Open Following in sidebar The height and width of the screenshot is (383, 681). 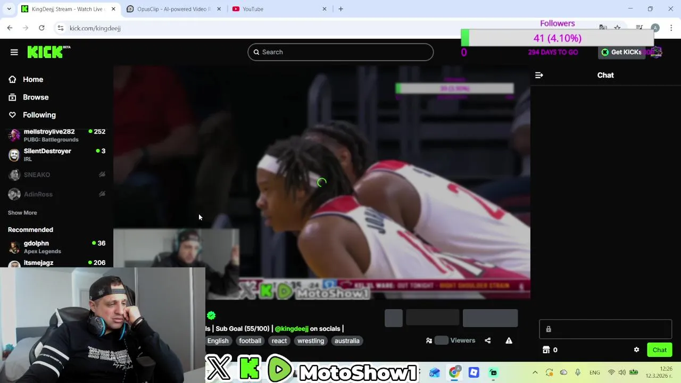[39, 115]
